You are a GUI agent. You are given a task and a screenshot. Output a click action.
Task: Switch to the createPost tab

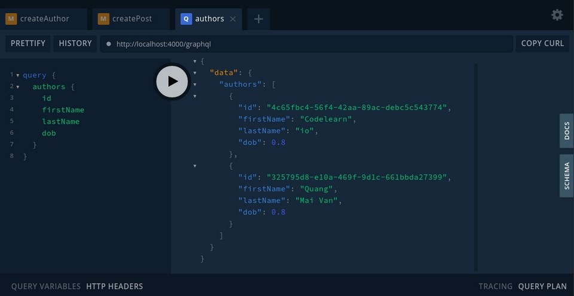[x=131, y=19]
